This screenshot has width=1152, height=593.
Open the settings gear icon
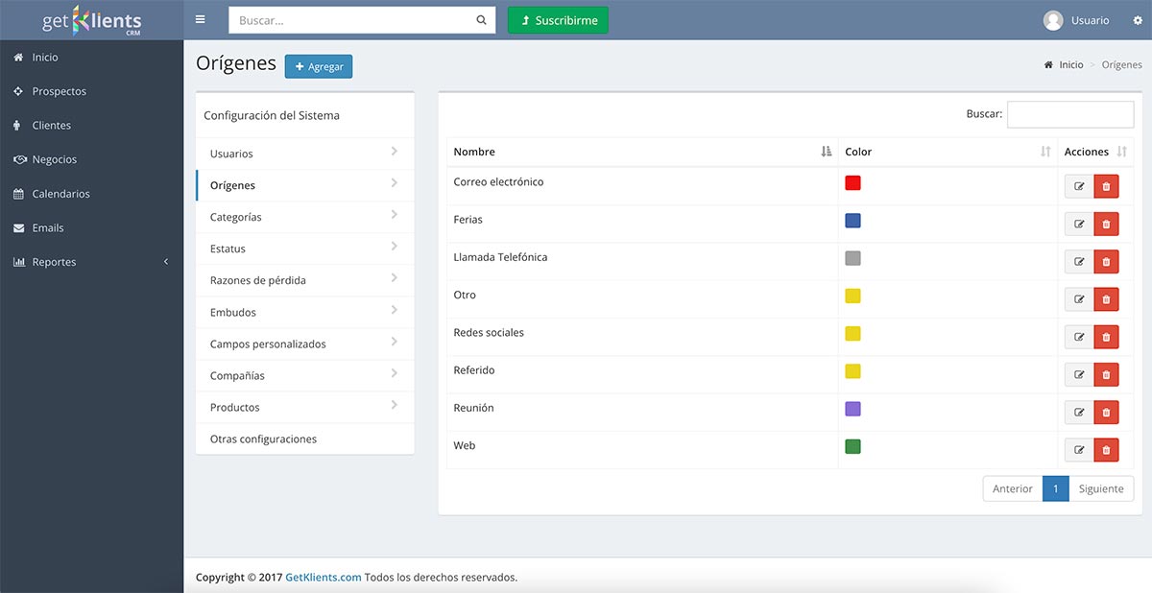pos(1138,20)
